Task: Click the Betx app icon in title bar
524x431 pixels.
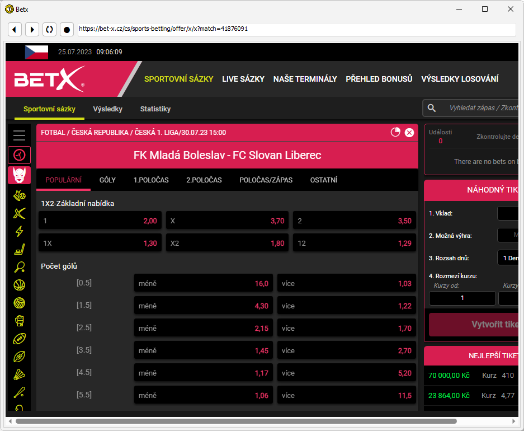Action: (x=10, y=9)
